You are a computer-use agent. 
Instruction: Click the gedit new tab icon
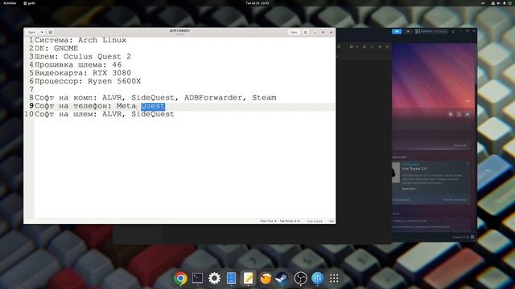point(50,32)
